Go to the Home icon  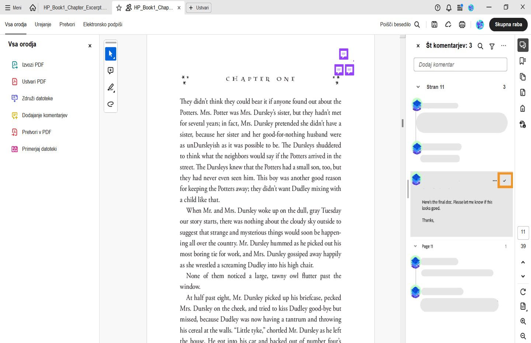33,8
